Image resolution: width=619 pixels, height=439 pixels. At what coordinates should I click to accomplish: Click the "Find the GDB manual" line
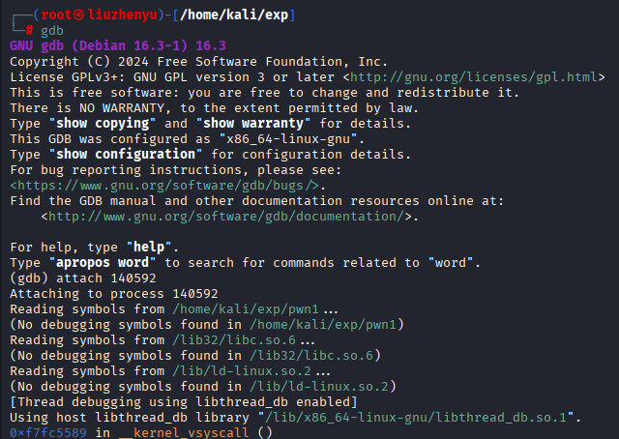[x=257, y=201]
